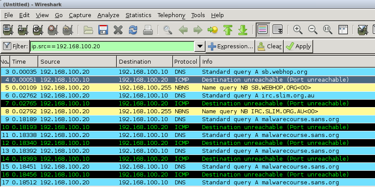Start a new live capture icon
This screenshot has height=187, width=375.
(38, 30)
